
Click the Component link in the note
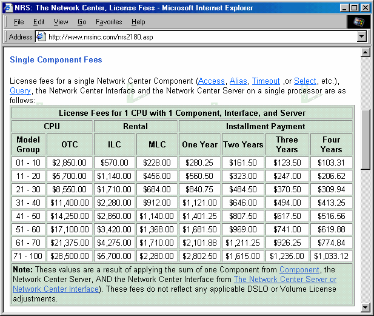pos(299,270)
